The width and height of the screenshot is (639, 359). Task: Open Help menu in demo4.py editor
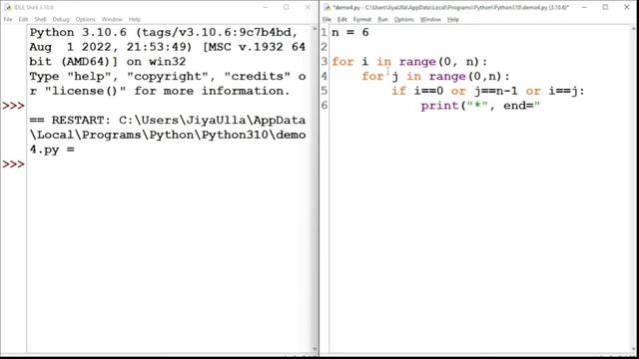pos(452,19)
